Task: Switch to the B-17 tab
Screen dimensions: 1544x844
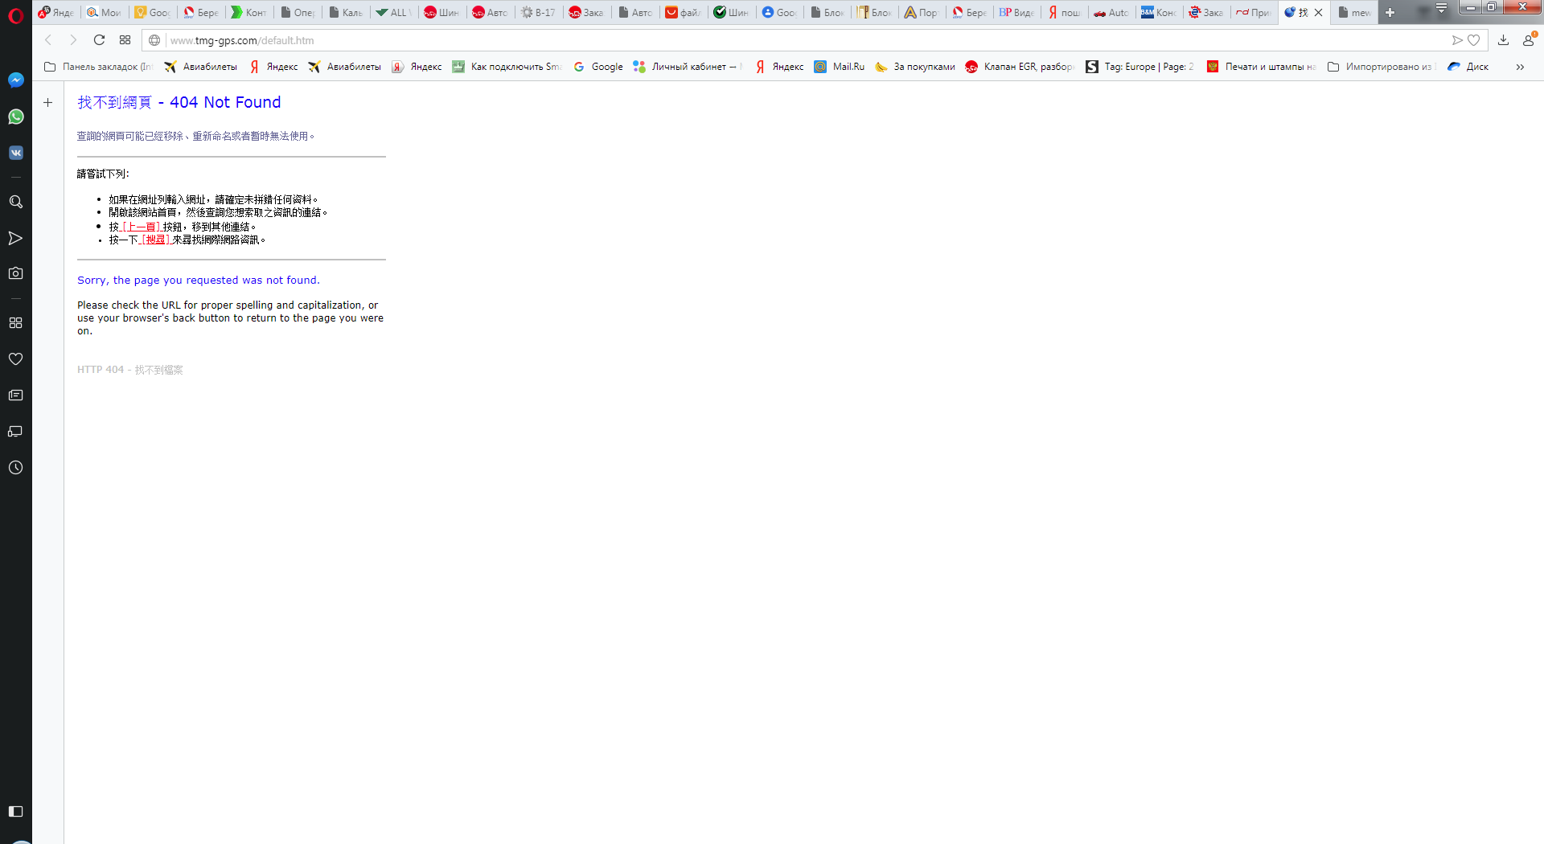Action: (538, 12)
